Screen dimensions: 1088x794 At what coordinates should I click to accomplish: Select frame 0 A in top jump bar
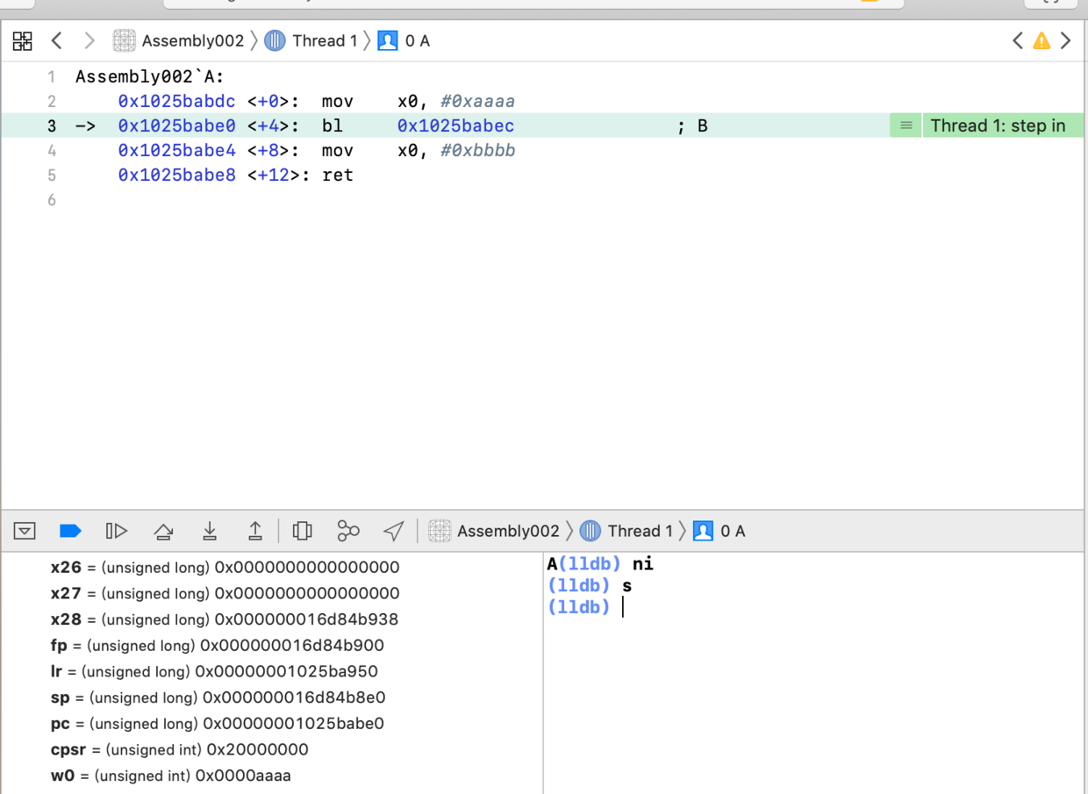point(404,40)
